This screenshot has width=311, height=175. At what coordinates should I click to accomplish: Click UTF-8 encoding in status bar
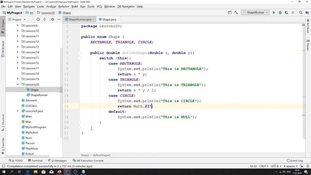(276, 166)
